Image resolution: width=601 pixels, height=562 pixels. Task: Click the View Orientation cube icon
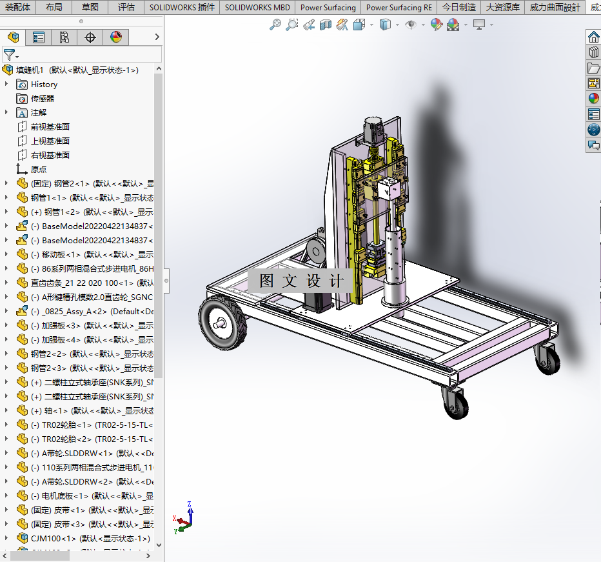click(x=359, y=25)
